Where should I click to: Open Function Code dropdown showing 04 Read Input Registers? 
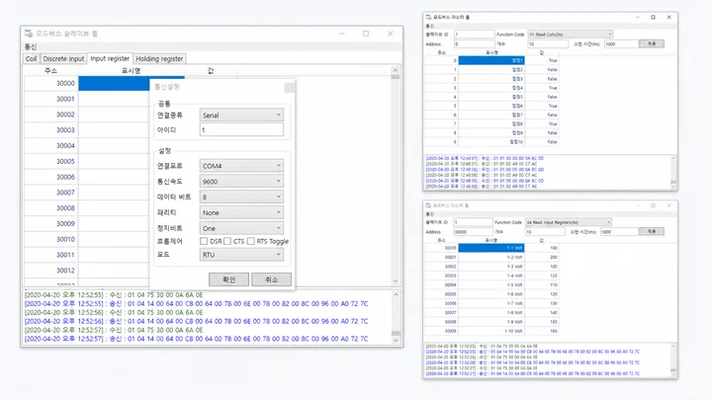click(568, 222)
